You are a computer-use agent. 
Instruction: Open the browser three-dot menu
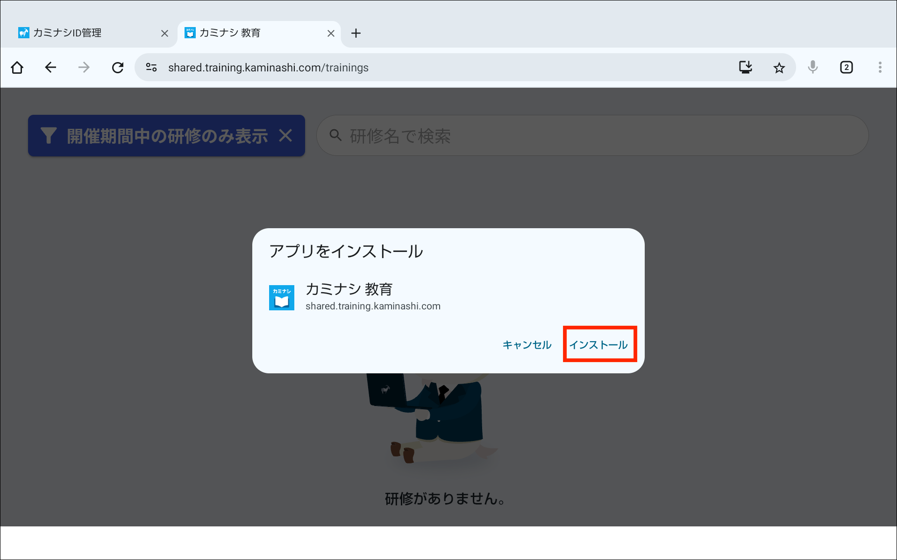[x=880, y=68]
